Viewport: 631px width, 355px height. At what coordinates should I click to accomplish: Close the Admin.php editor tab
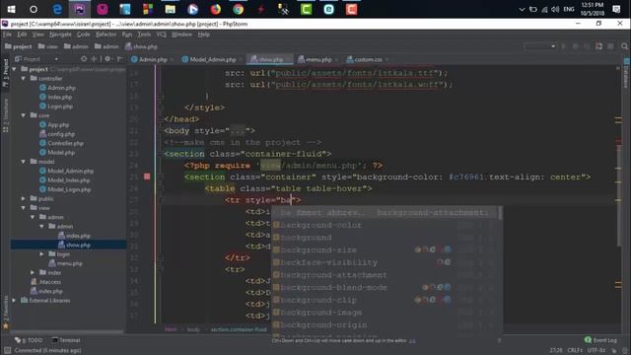pos(172,60)
